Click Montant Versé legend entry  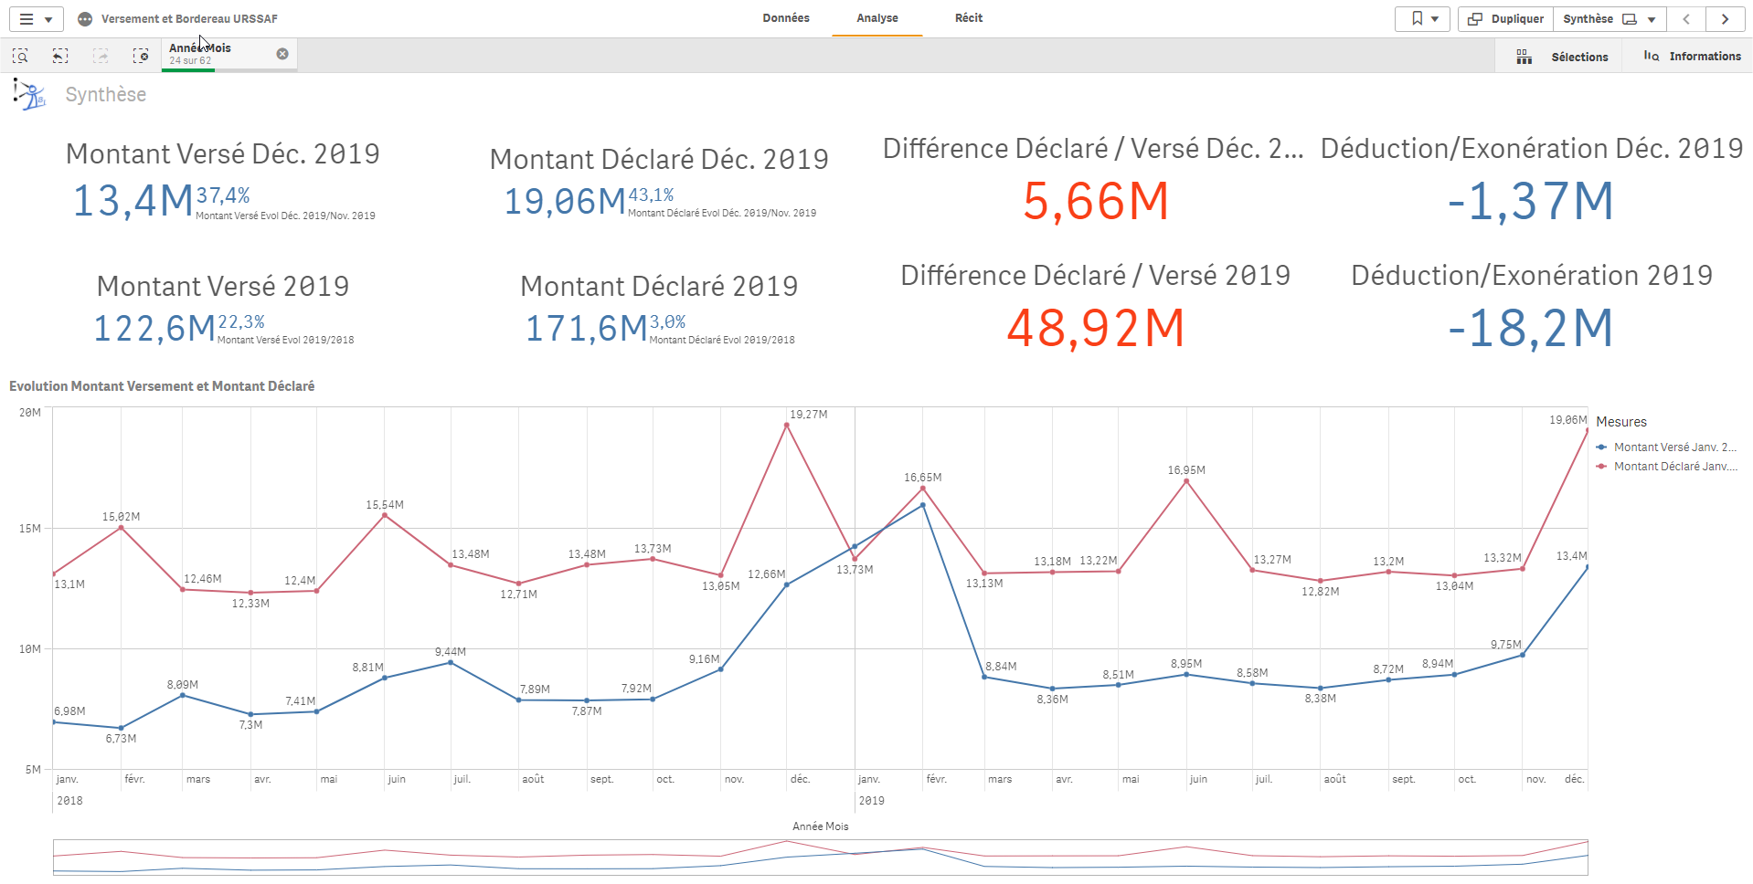tap(1673, 447)
